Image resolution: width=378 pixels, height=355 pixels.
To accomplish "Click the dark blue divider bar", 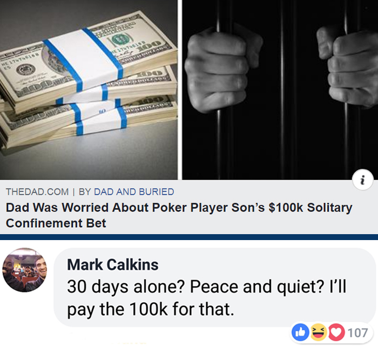I will coord(189,237).
